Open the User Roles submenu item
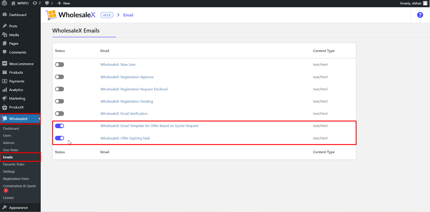The image size is (430, 212). 11,150
